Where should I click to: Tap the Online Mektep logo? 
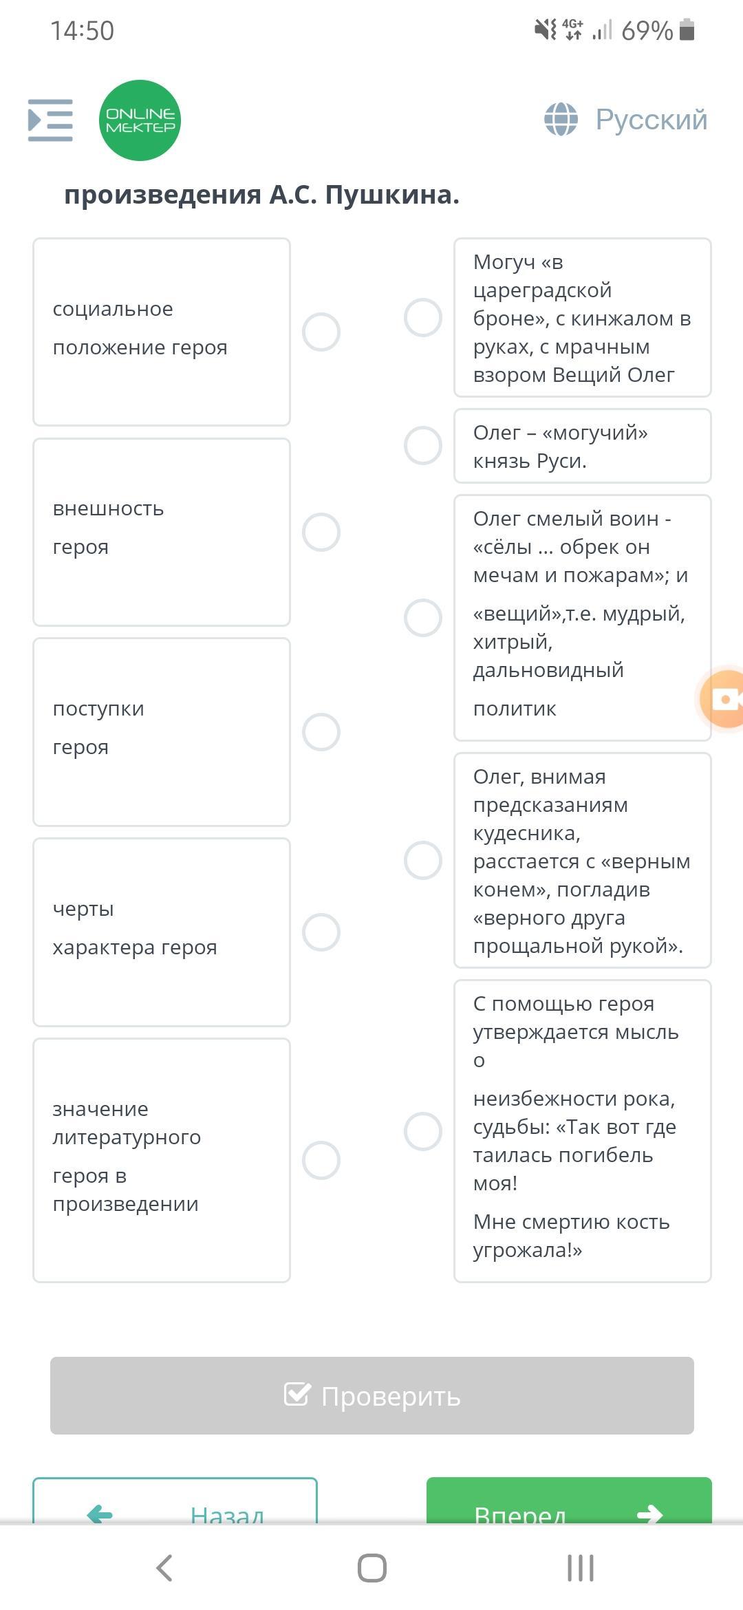[140, 120]
